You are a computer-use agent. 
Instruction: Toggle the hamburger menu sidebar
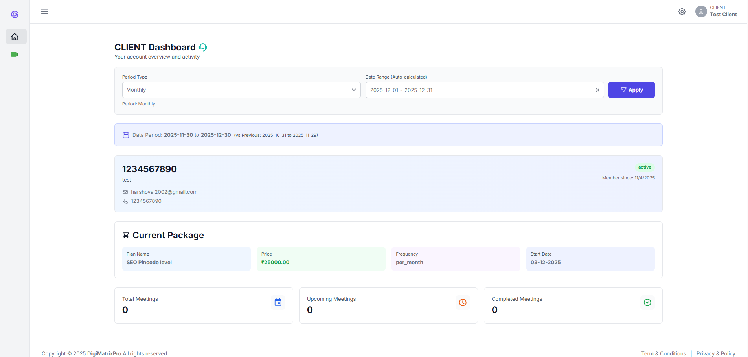coord(44,11)
